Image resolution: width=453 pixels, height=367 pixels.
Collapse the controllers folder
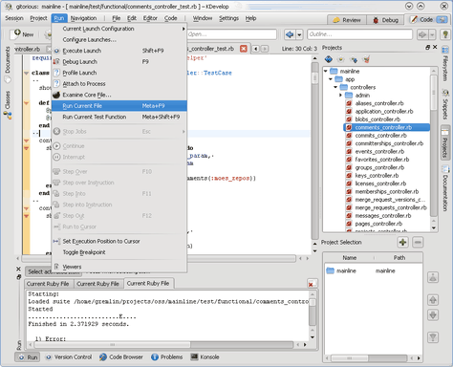coord(335,87)
